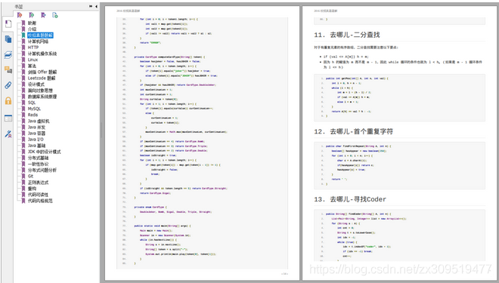Expand the bookmark panel with the skip arrow
The image size is (499, 283).
(91, 6)
